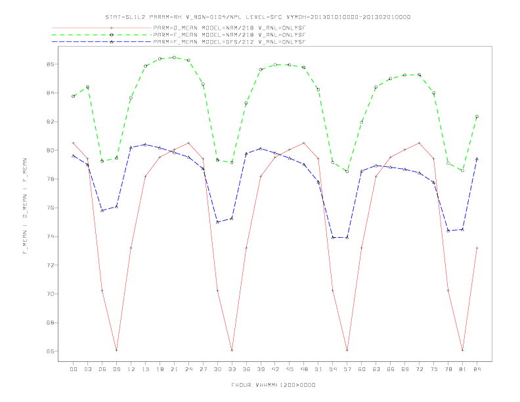Select the chart title beginning STAT=SL1L2 PARAM=RH
520x402 pixels.
tap(258, 17)
